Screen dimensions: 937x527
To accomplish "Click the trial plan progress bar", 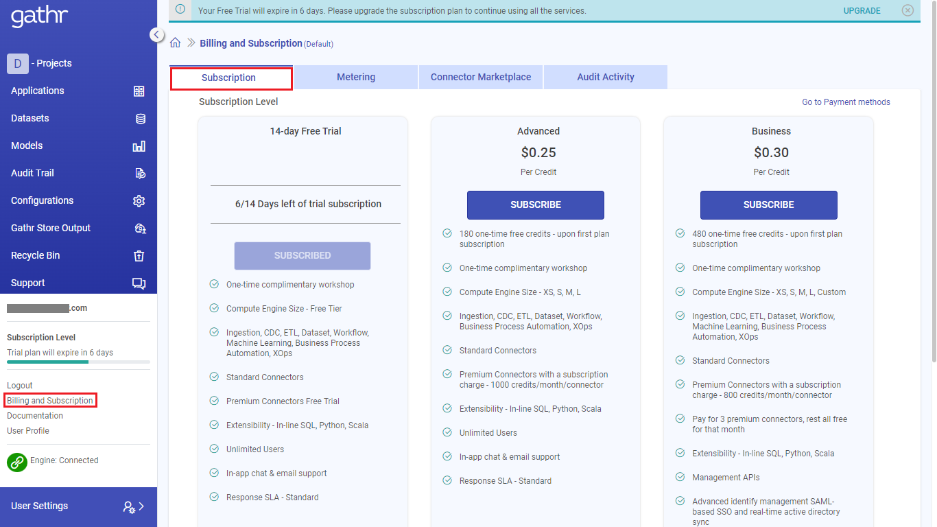I will [x=78, y=362].
